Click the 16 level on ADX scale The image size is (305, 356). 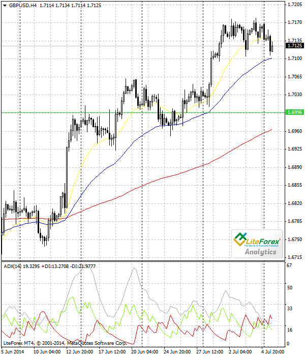click(x=289, y=330)
